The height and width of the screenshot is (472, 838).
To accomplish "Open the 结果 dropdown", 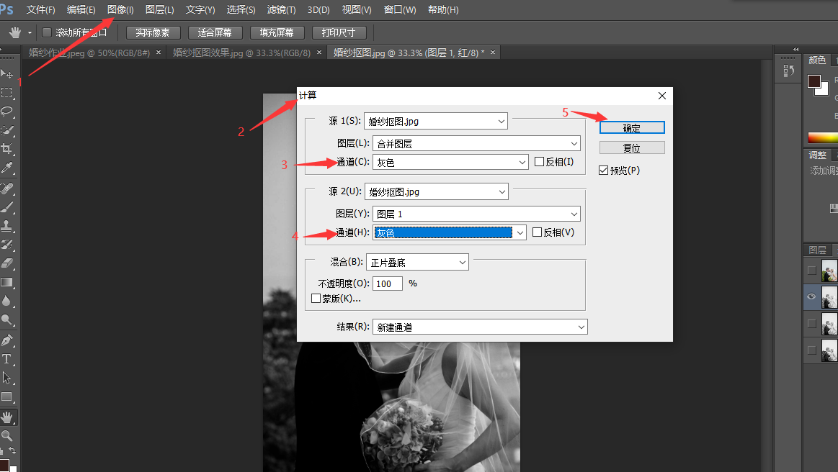I will pos(480,326).
